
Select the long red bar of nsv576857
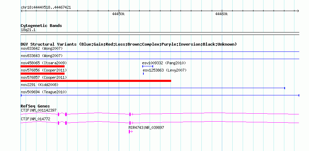point(96,81)
